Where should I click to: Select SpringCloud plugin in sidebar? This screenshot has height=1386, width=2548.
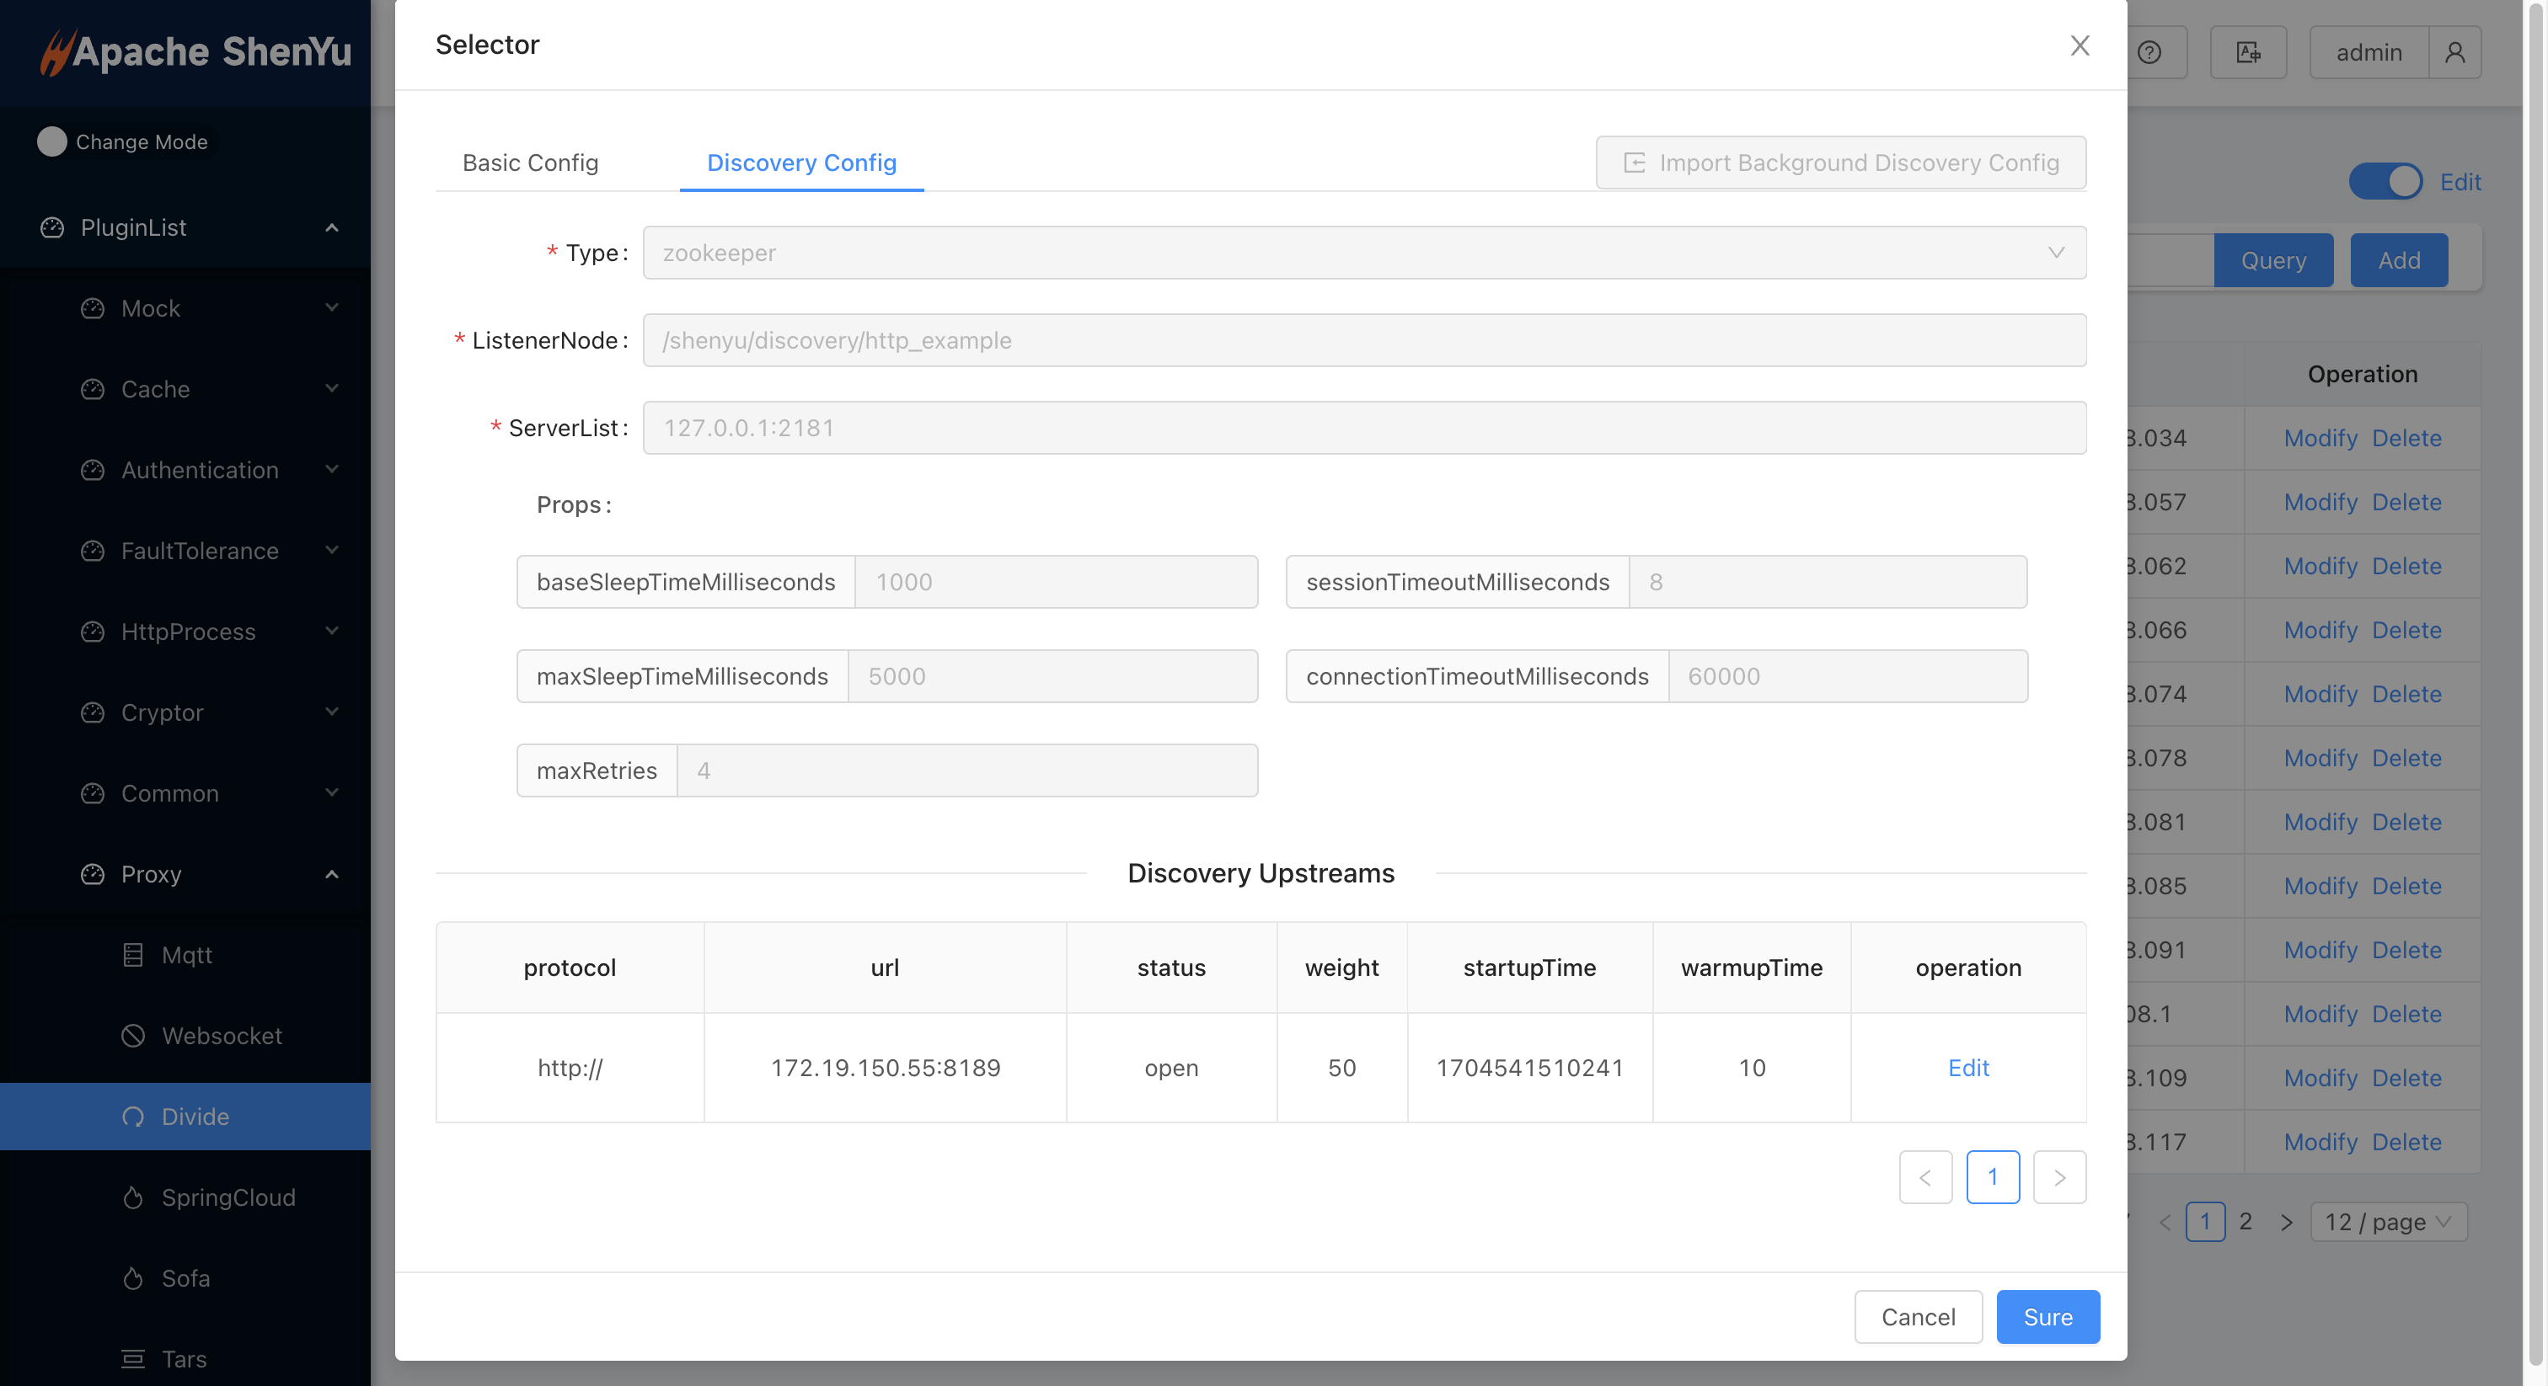(227, 1197)
